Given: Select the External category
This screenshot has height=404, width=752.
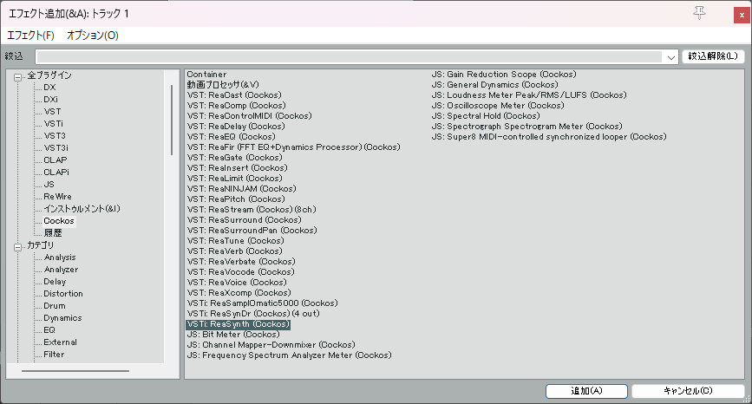Looking at the screenshot, I should 60,342.
